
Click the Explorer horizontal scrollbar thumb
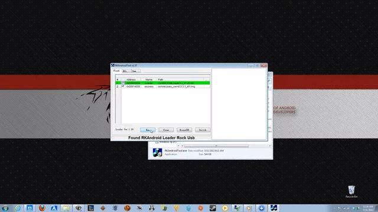pos(216,146)
